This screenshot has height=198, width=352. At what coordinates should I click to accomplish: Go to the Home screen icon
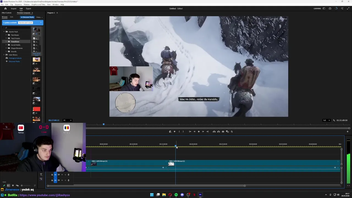[x=5, y=9]
